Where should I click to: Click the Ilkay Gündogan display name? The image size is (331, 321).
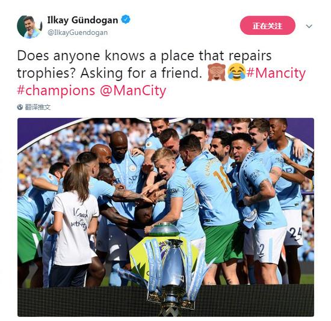(x=82, y=20)
